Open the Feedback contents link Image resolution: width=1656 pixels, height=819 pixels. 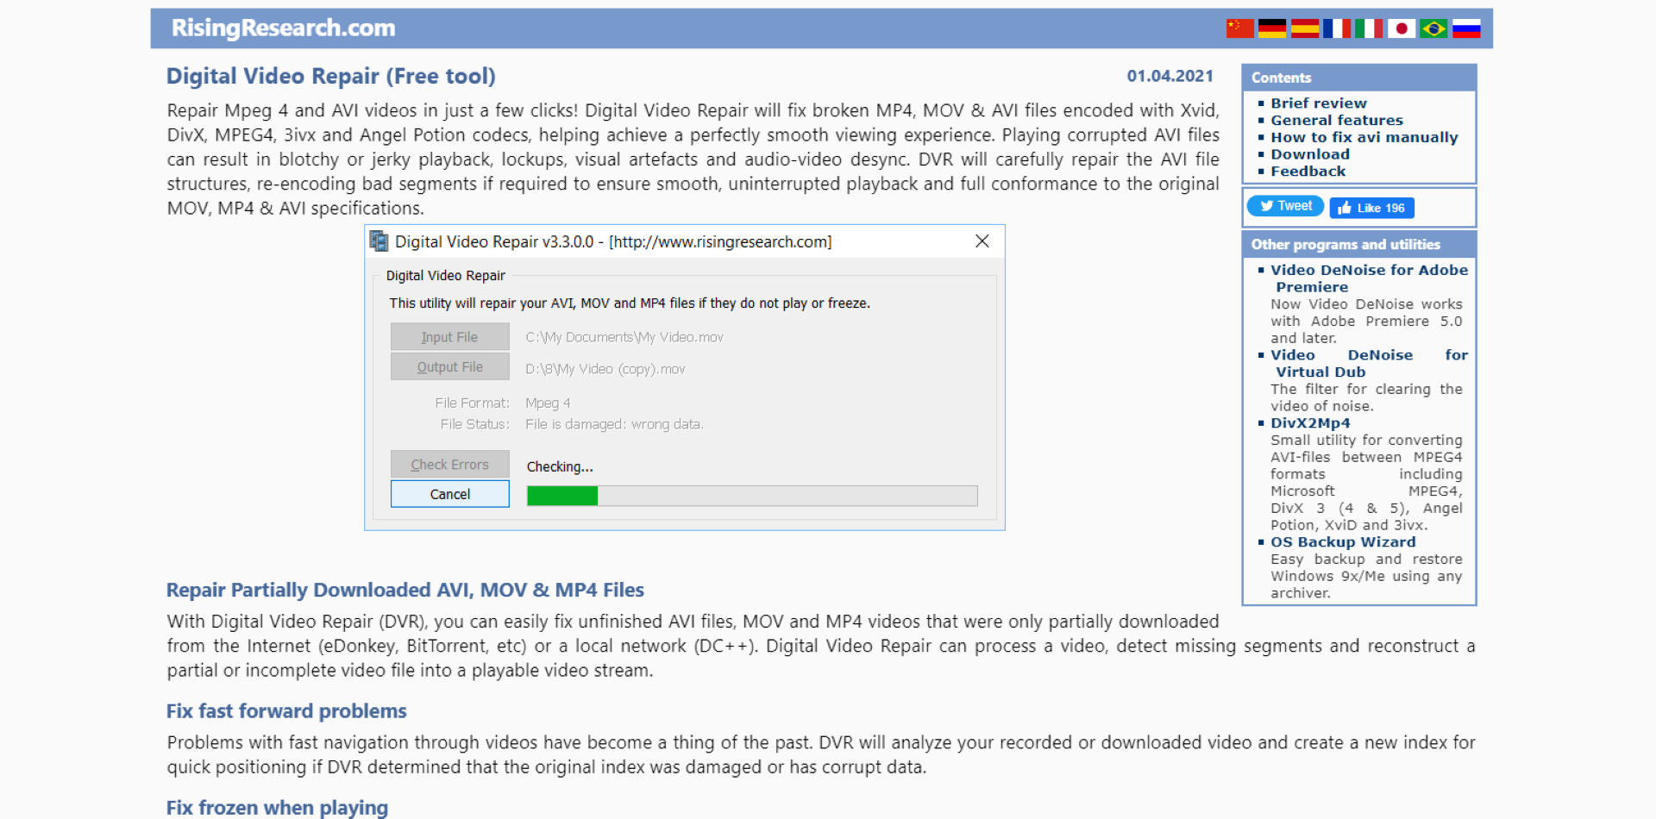click(x=1308, y=172)
